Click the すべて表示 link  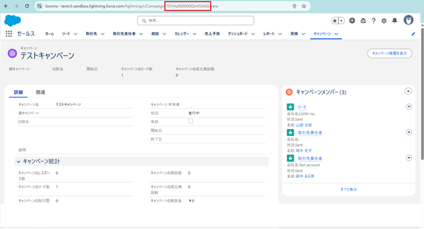click(x=349, y=189)
